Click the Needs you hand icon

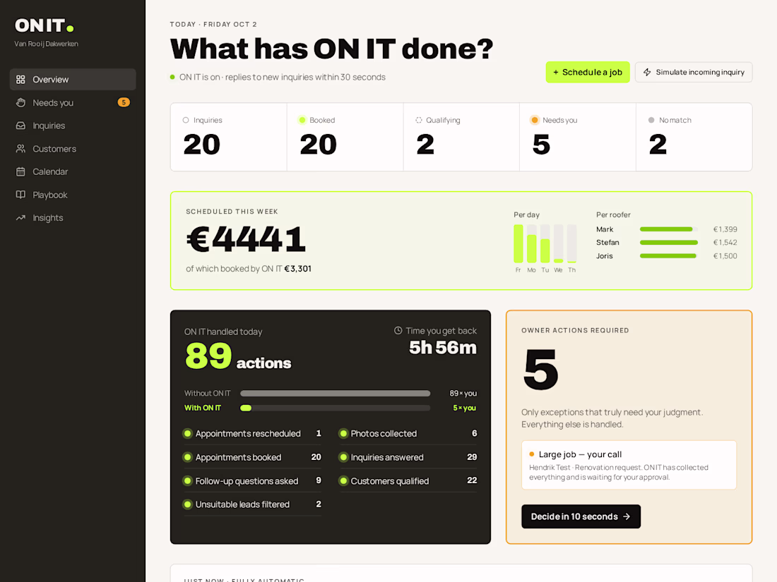[x=20, y=102]
